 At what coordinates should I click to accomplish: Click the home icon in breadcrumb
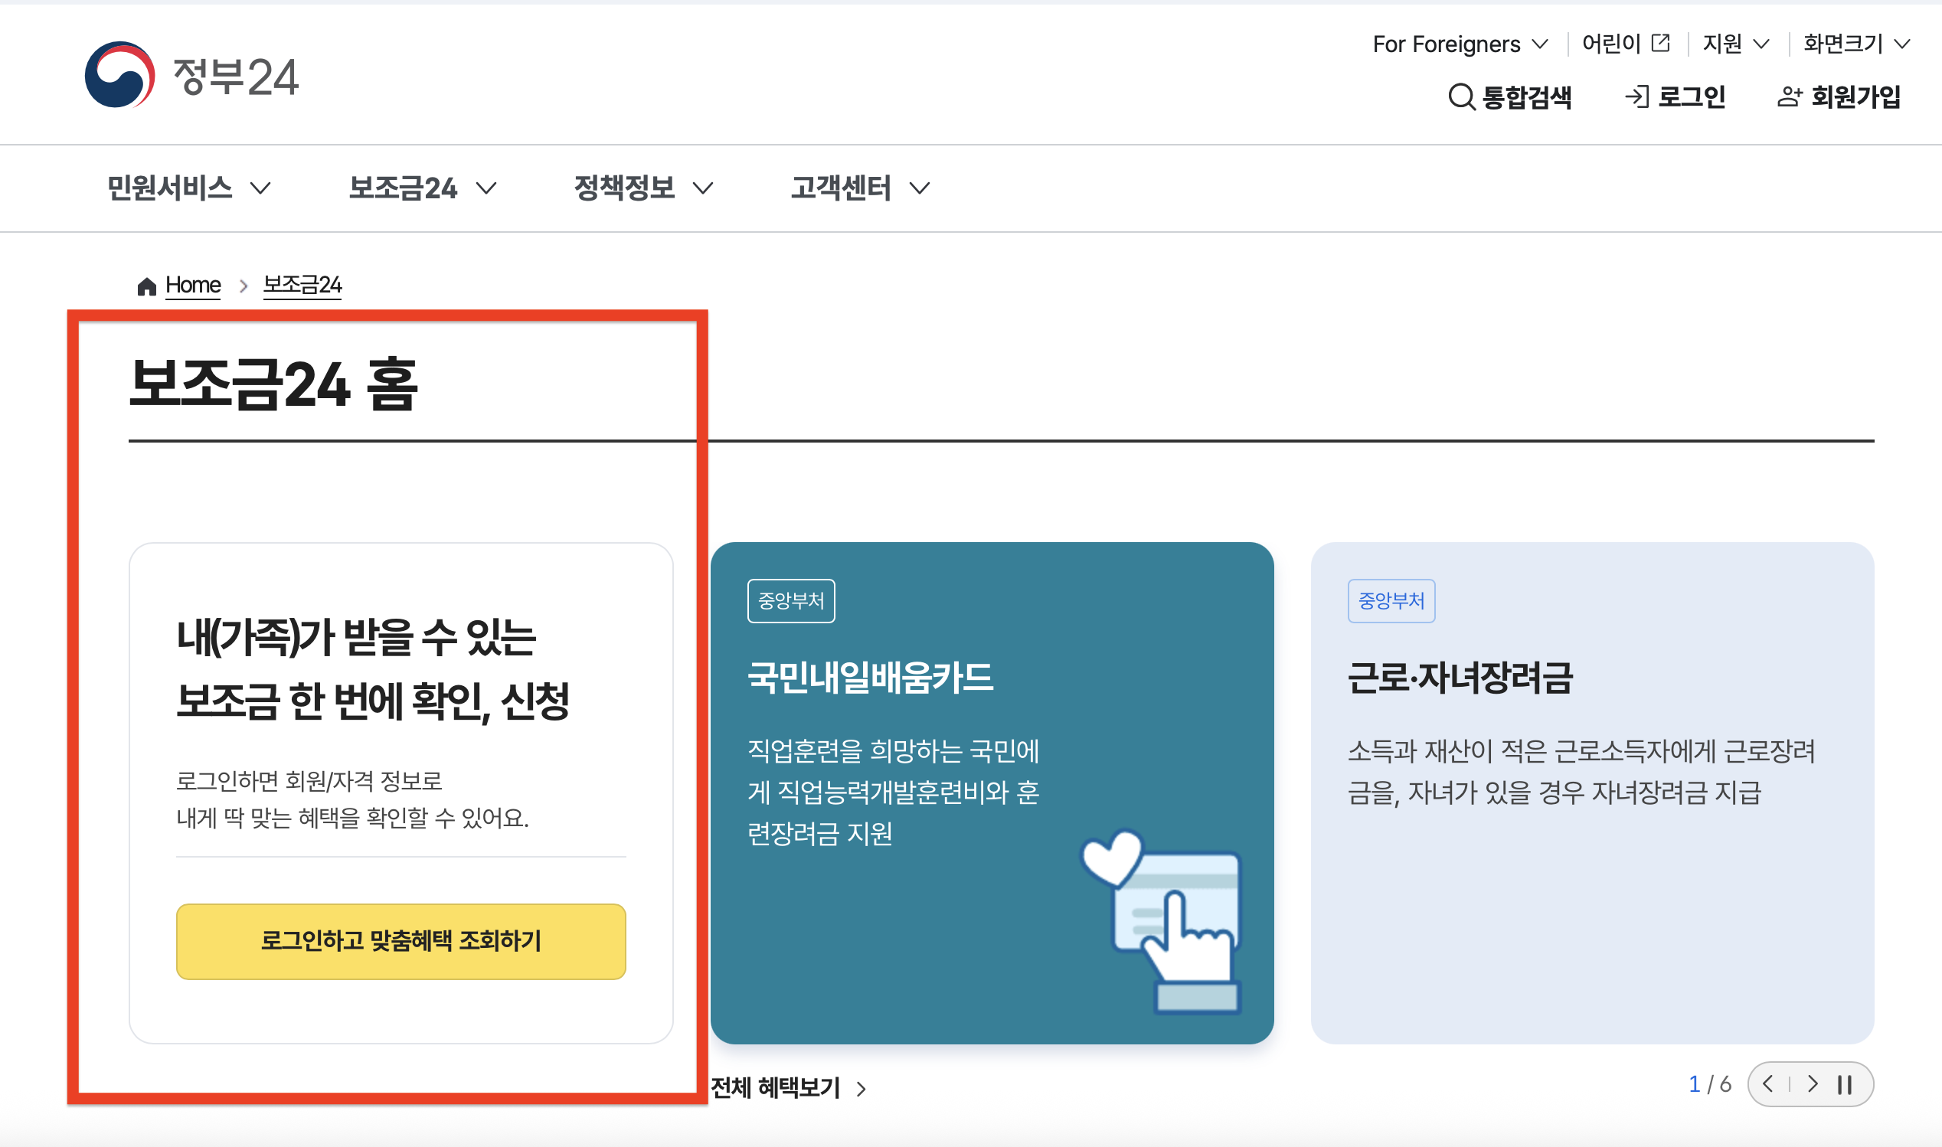[x=147, y=286]
